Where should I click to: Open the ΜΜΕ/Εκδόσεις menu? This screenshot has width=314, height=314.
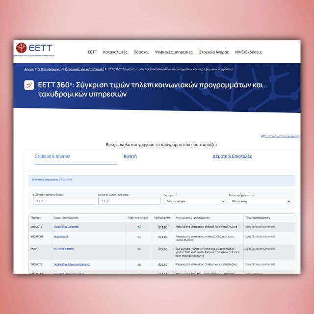tap(248, 52)
